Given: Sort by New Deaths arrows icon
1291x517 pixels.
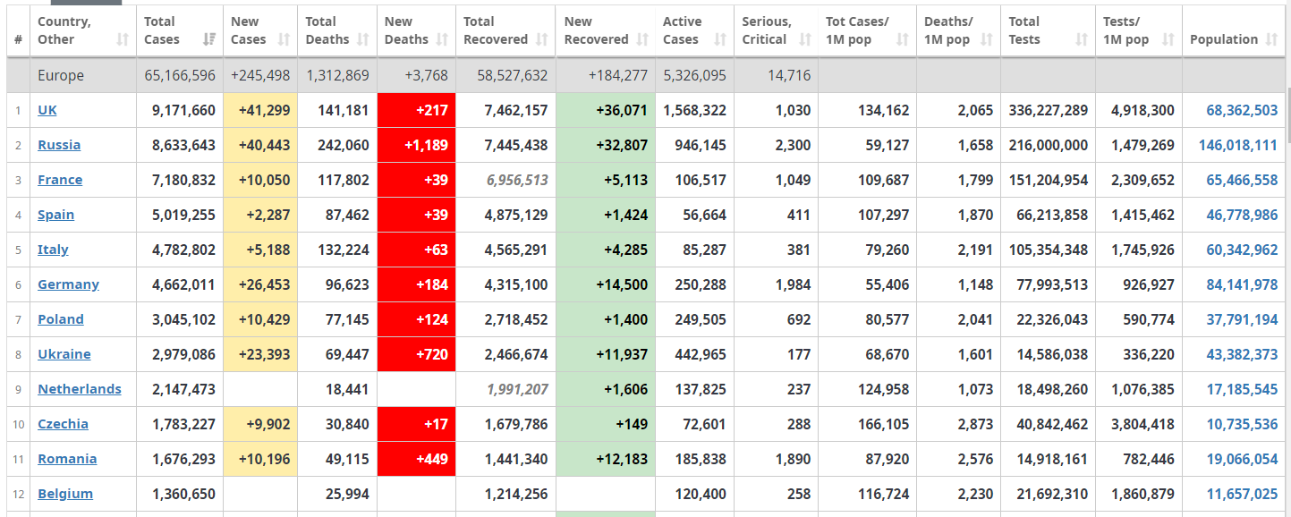Looking at the screenshot, I should pyautogui.click(x=442, y=39).
